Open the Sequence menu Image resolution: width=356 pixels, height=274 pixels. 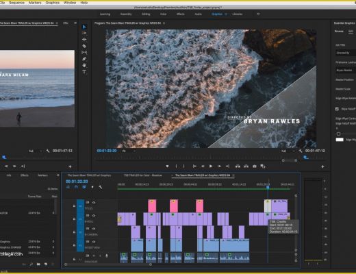[x=16, y=3]
